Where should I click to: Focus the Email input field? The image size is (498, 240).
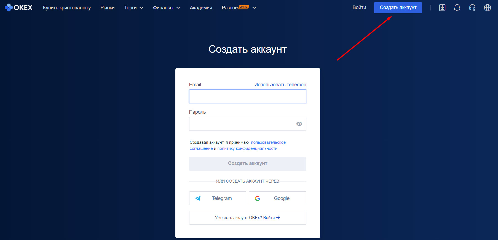[248, 96]
